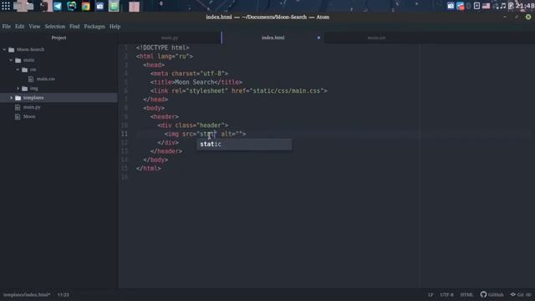
Task: Open the Selection menu
Action: point(54,26)
